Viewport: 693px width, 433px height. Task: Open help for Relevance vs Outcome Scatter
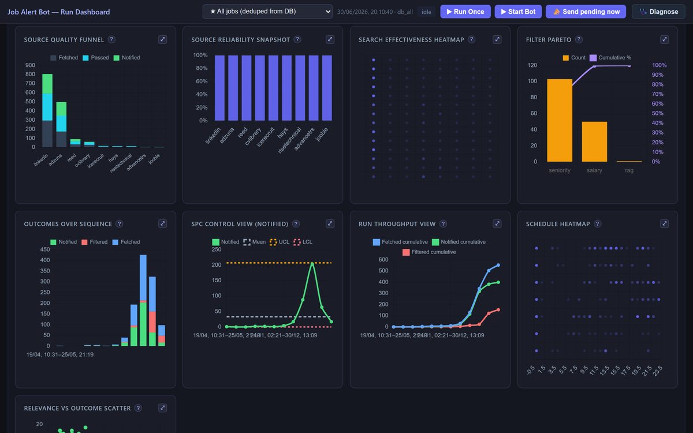tap(138, 408)
